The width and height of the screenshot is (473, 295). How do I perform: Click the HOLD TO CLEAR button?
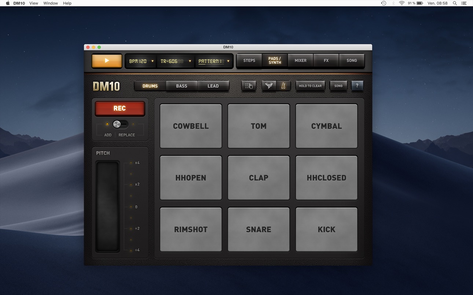pyautogui.click(x=310, y=86)
